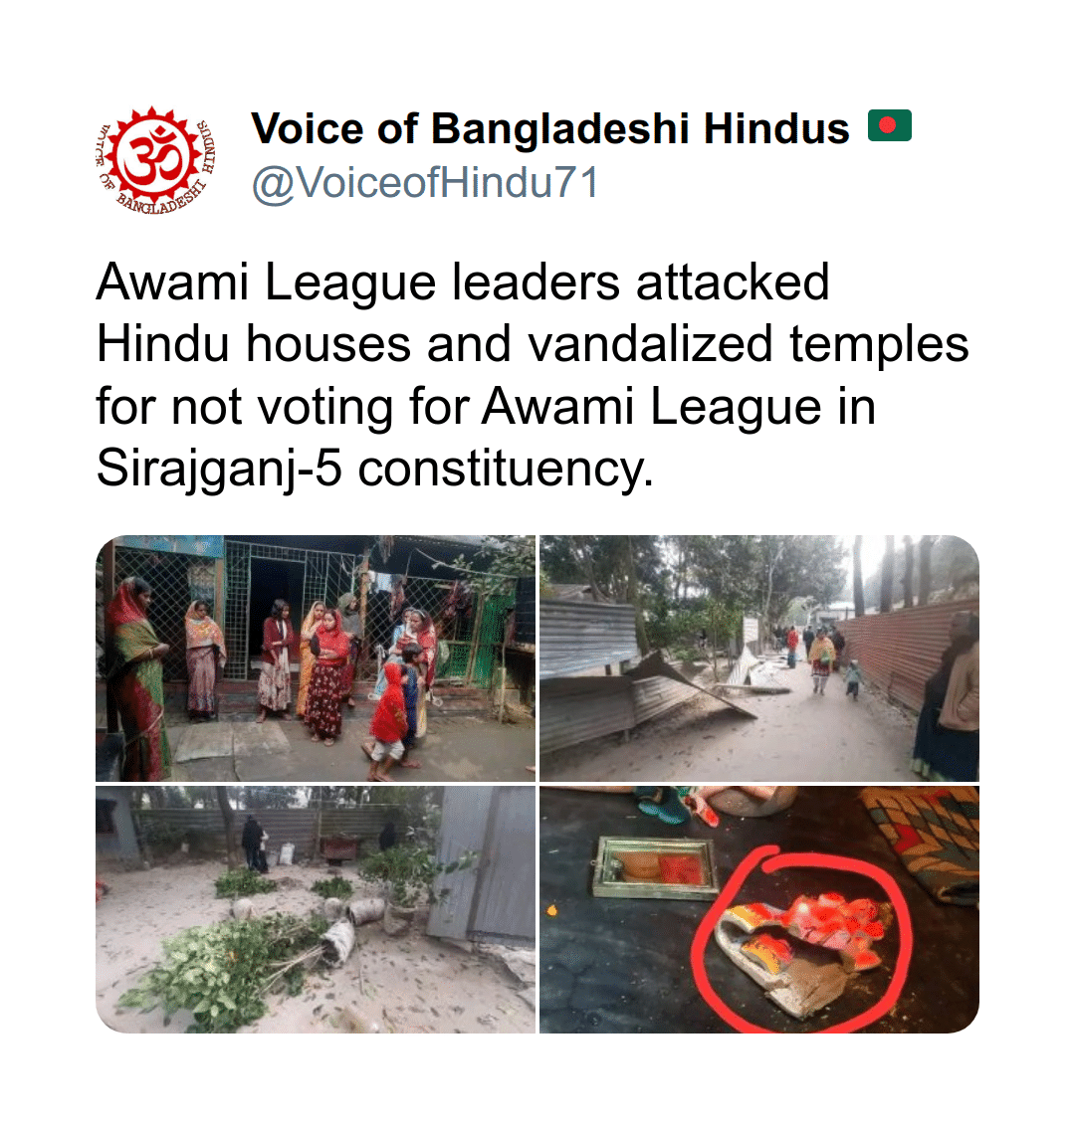Open Voice of Bangladeshi Hindus profile avatar
This screenshot has width=1075, height=1129.
[x=155, y=160]
